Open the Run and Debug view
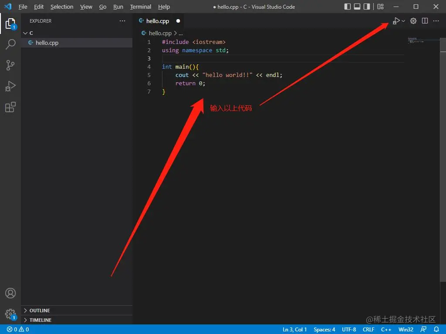 (10, 86)
